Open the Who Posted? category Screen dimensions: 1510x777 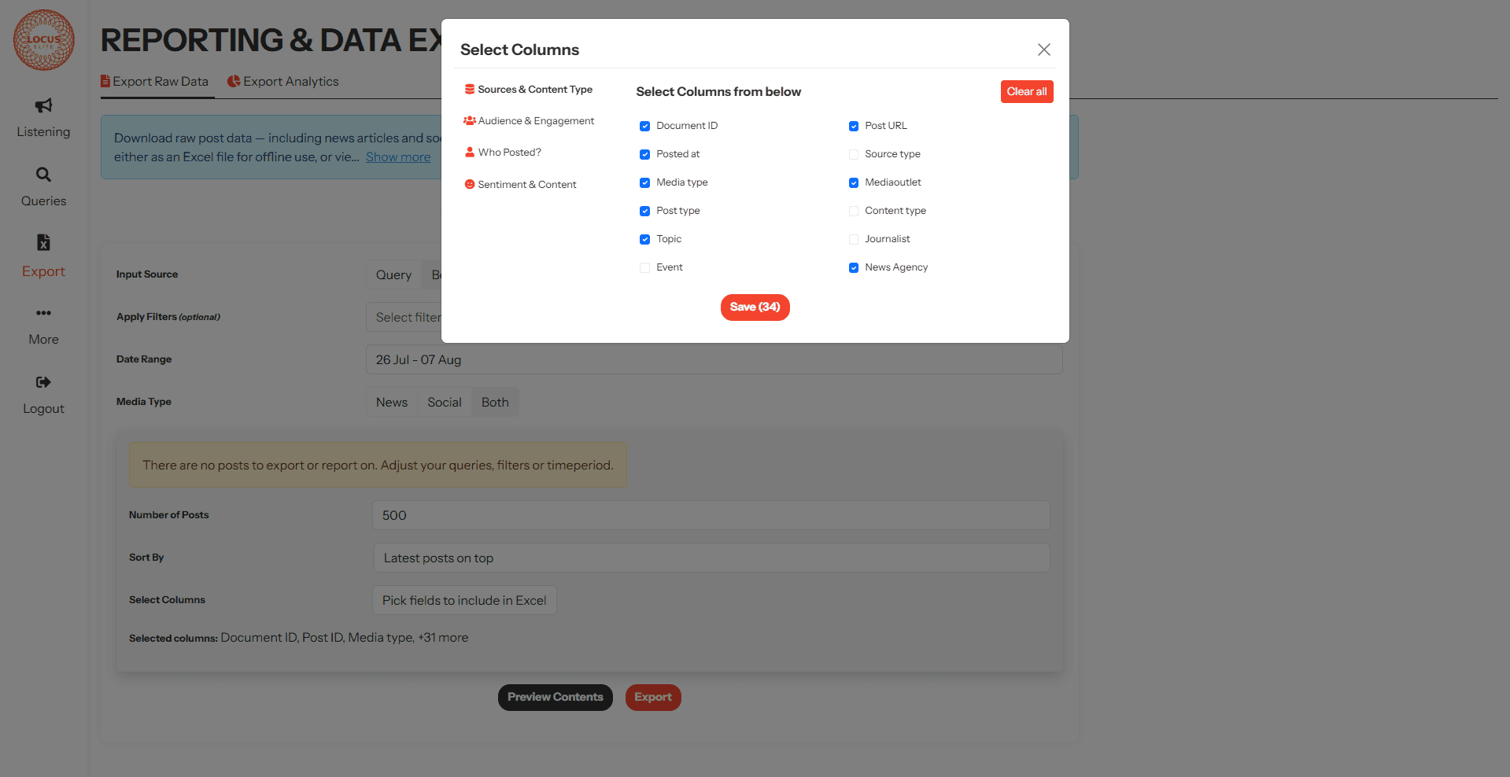509,153
